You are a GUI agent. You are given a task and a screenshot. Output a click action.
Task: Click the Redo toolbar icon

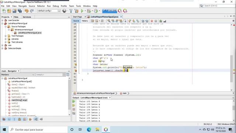(32, 11)
